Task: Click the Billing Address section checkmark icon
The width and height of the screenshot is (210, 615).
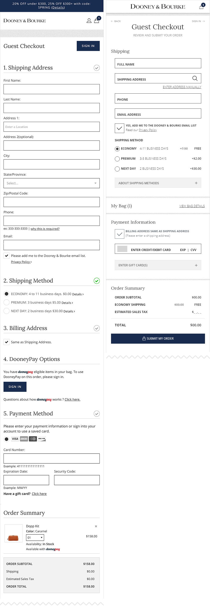Action: point(97,328)
